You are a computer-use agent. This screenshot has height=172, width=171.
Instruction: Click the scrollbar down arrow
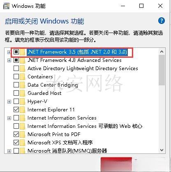(162, 150)
